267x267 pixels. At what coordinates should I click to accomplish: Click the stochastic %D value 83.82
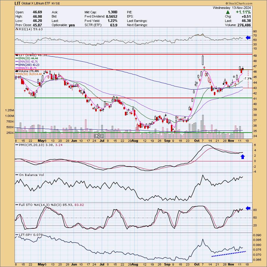pyautogui.click(x=79, y=205)
